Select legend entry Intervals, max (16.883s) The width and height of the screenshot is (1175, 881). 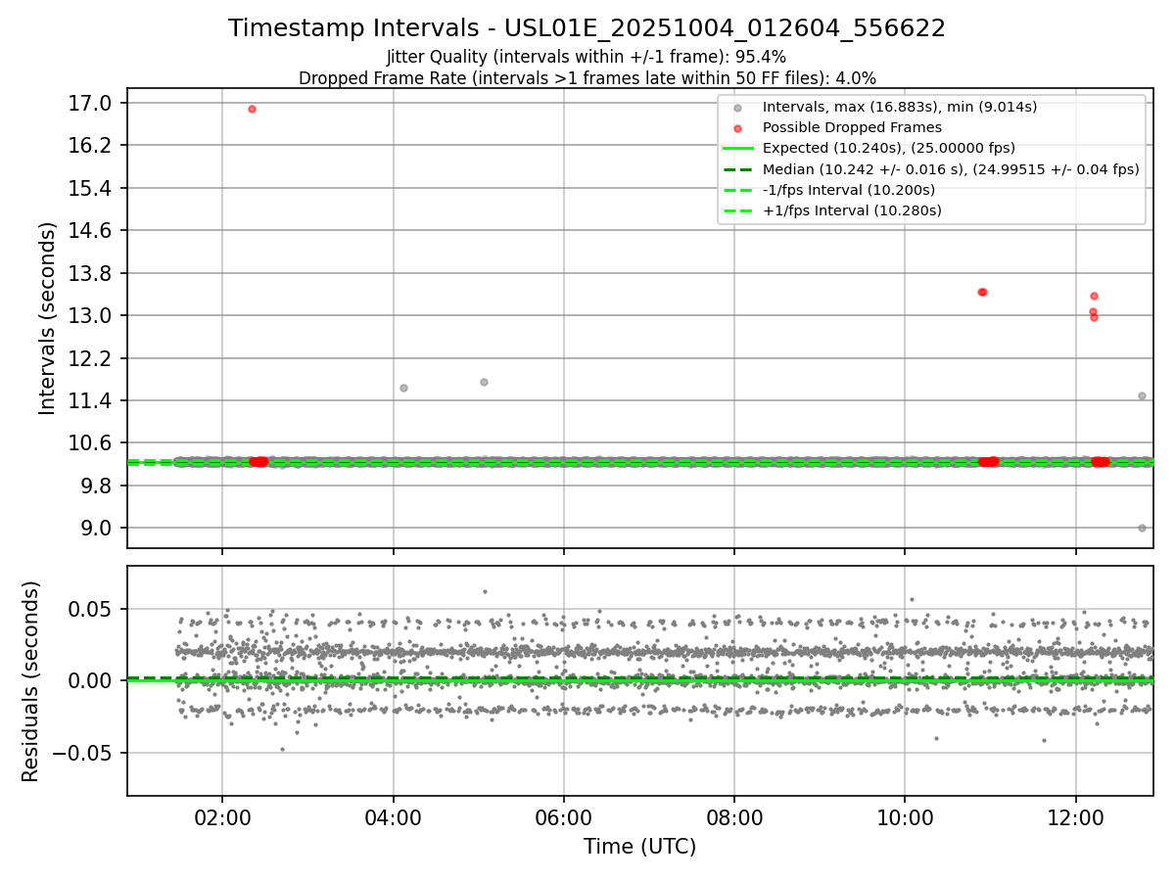coord(899,107)
